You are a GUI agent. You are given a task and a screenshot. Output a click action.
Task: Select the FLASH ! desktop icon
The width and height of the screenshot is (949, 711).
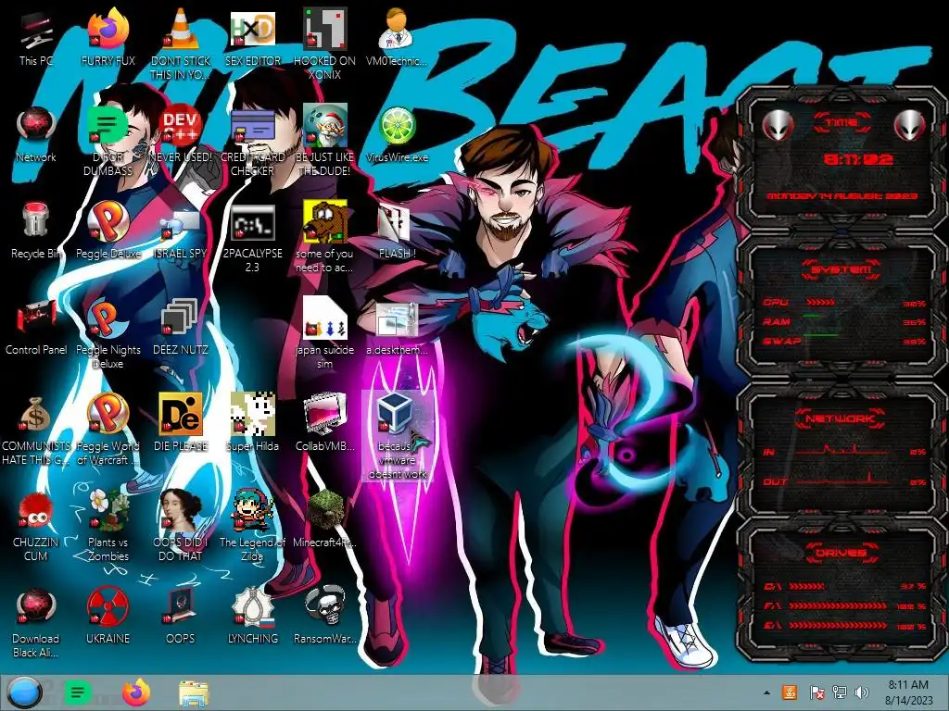click(x=397, y=222)
